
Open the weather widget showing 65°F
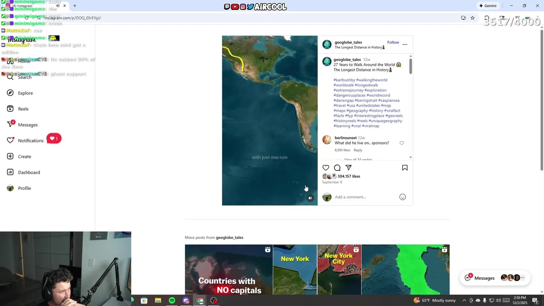(434, 300)
